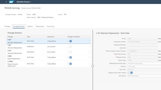Click the Main Work Centre field
This screenshot has height=90, width=161.
pyautogui.click(x=142, y=54)
